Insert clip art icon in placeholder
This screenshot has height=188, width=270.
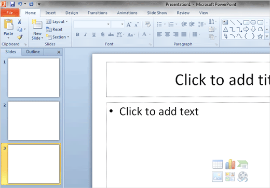(230, 177)
